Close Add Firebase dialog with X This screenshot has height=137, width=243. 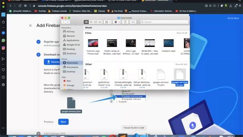[30, 25]
